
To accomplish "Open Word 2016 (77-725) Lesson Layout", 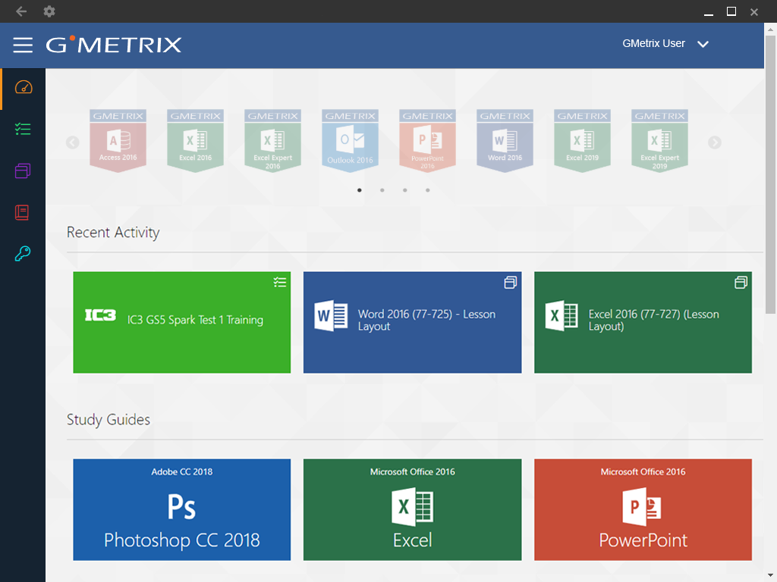I will [x=412, y=322].
